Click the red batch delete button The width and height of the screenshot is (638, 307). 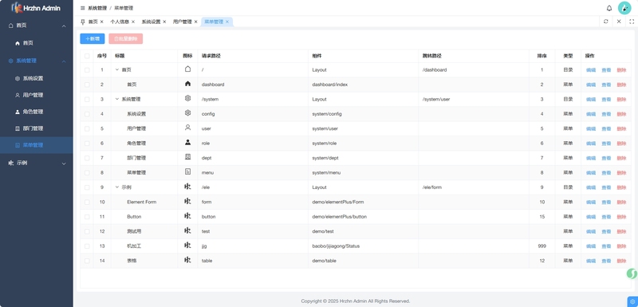pos(126,38)
